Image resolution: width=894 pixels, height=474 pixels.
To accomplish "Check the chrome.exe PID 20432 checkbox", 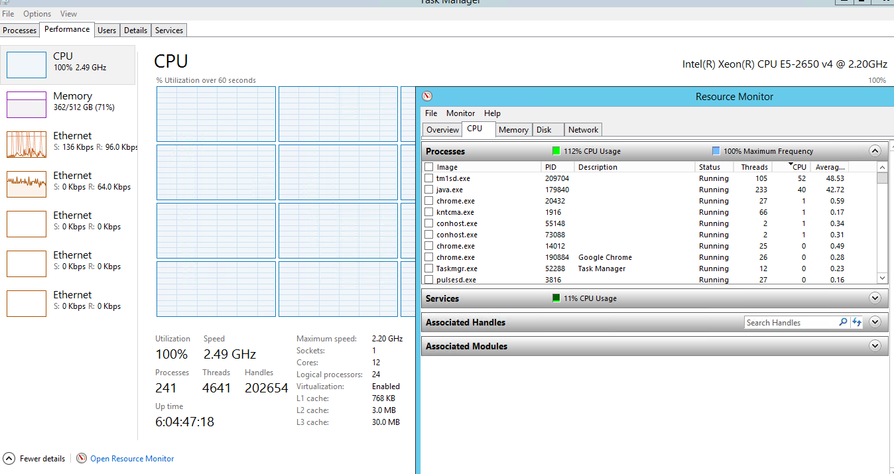I will point(429,201).
